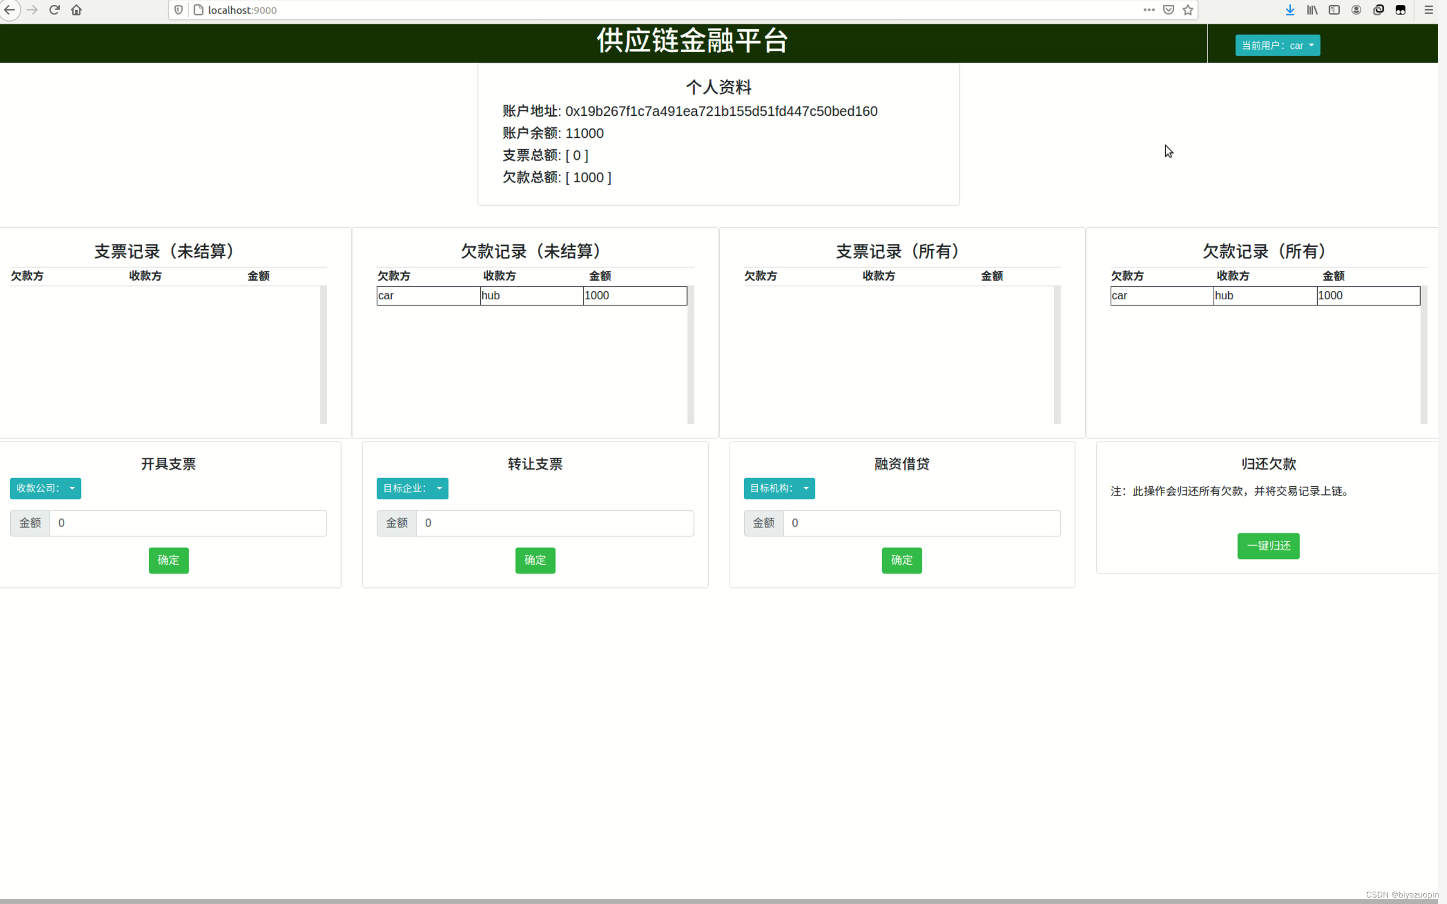
Task: Open the account profile icon
Action: [x=1356, y=10]
